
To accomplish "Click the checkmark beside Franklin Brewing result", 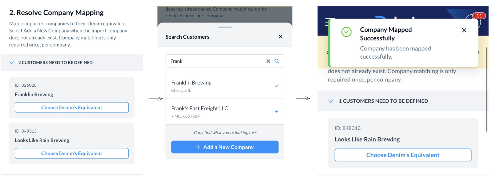I will pyautogui.click(x=277, y=86).
